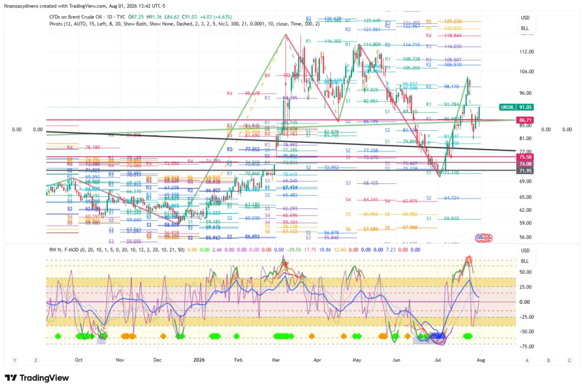Click the R2 98.170 pivot label
This screenshot has width=584, height=390.
[x=443, y=87]
